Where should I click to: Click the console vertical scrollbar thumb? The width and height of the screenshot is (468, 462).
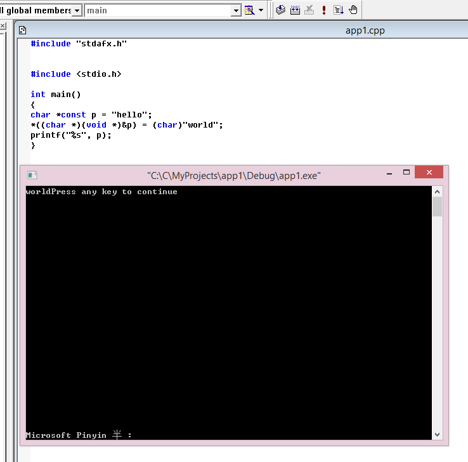tap(438, 207)
